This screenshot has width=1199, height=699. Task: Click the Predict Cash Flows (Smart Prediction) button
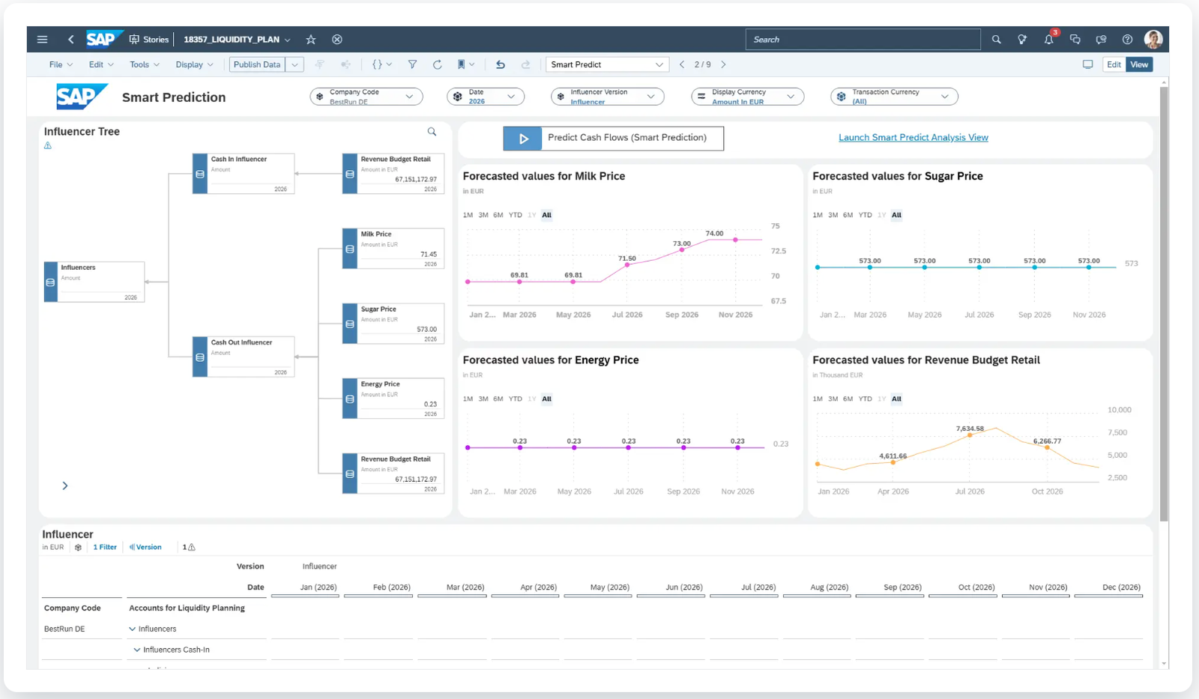(613, 138)
